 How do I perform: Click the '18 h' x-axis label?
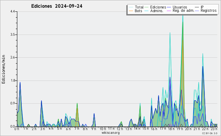click(x=171, y=129)
